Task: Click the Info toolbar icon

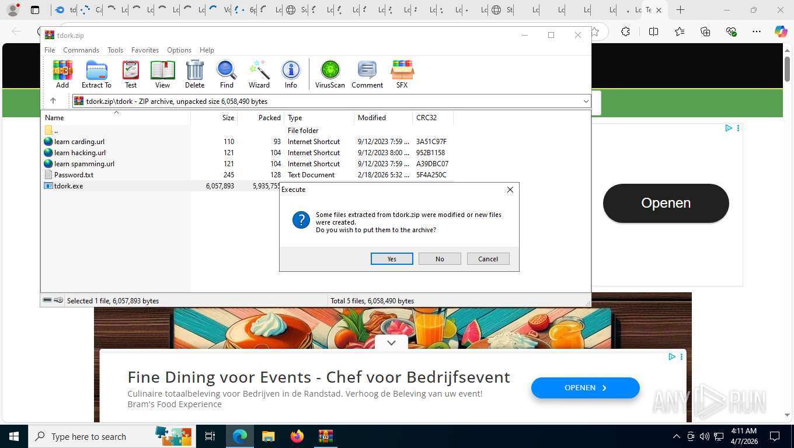Action: click(291, 74)
